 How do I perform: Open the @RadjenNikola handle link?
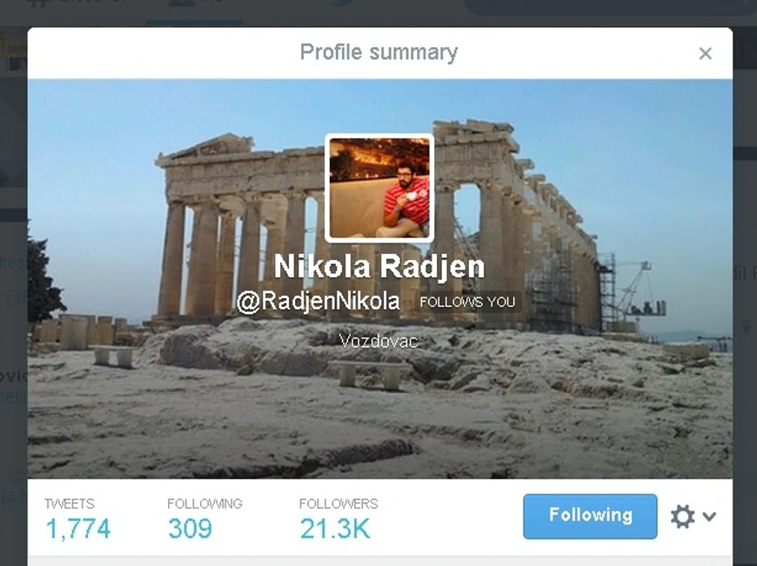click(318, 302)
